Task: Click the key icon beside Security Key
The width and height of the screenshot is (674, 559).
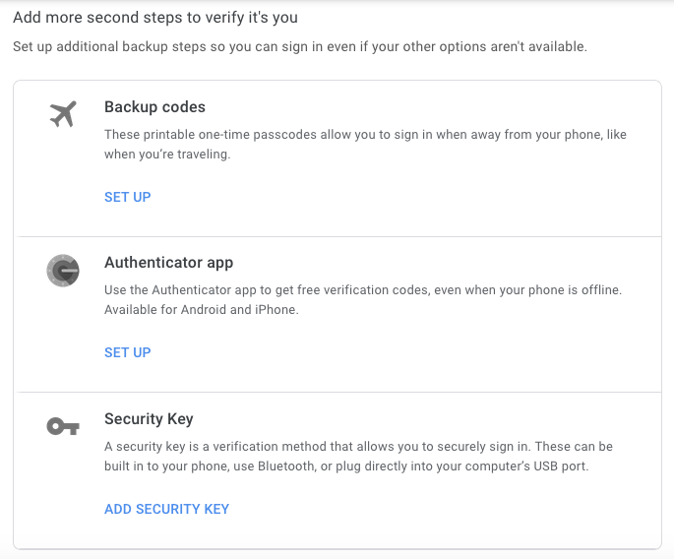Action: coord(62,426)
